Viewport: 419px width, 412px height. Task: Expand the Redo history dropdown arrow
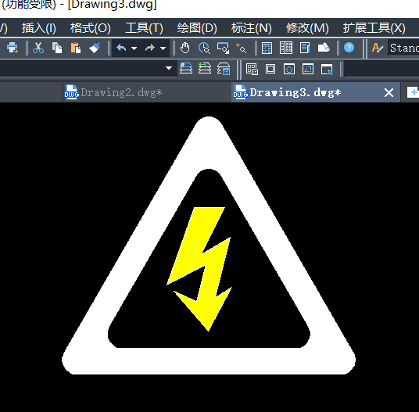163,48
